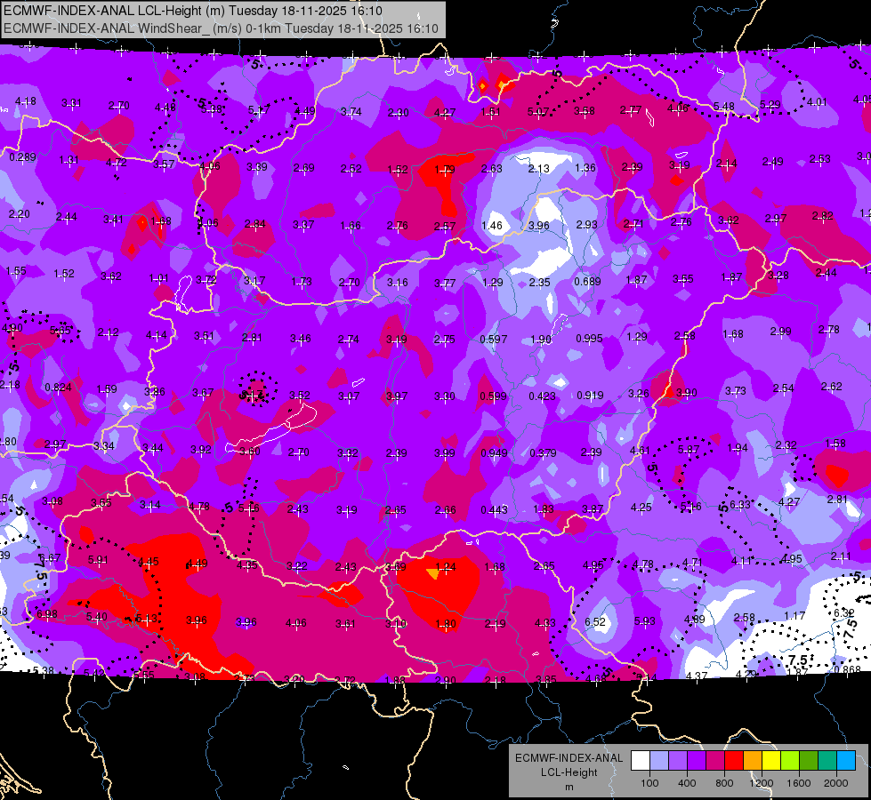Click the 100 tick label in legend
871x800 pixels.
pyautogui.click(x=649, y=783)
